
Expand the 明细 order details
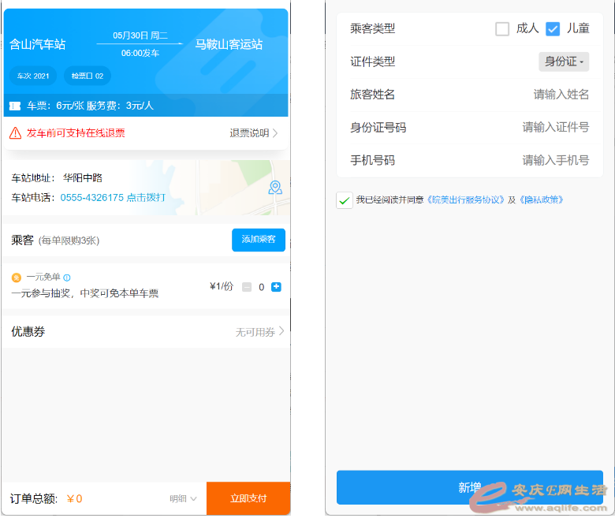183,498
